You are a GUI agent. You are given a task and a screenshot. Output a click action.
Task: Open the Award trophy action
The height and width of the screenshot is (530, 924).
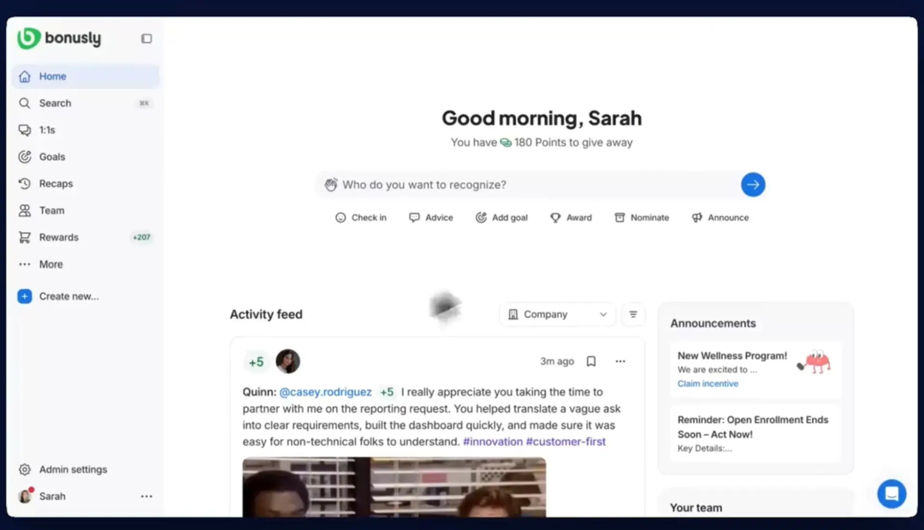pyautogui.click(x=571, y=218)
